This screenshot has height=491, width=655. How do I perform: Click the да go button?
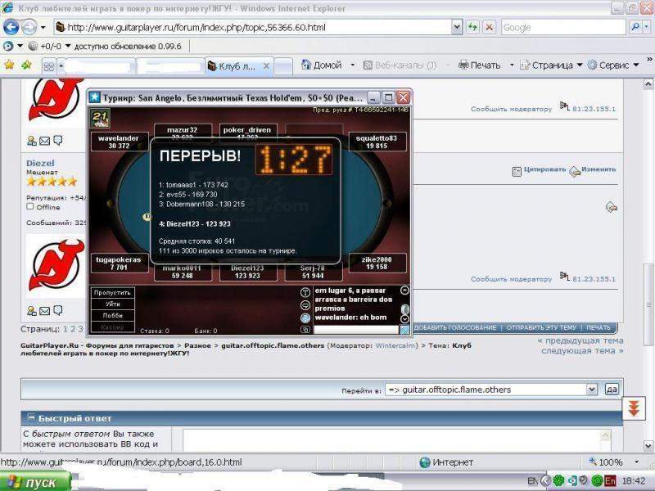(x=611, y=390)
